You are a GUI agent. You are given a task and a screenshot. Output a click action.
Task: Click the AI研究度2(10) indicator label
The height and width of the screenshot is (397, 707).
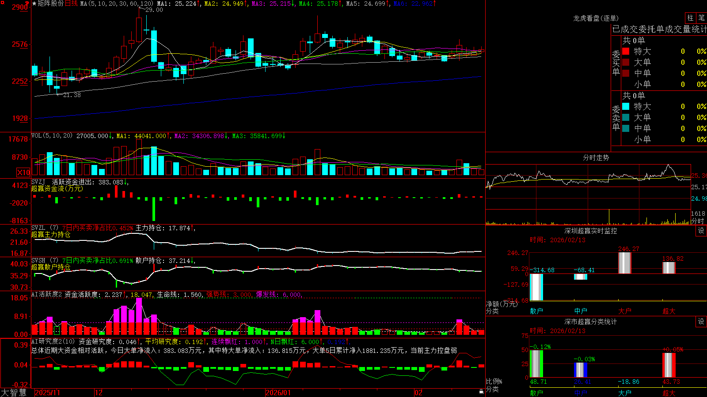[x=53, y=341]
